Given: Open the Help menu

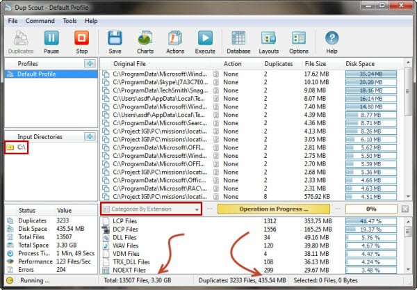Looking at the screenshot, I should [91, 21].
